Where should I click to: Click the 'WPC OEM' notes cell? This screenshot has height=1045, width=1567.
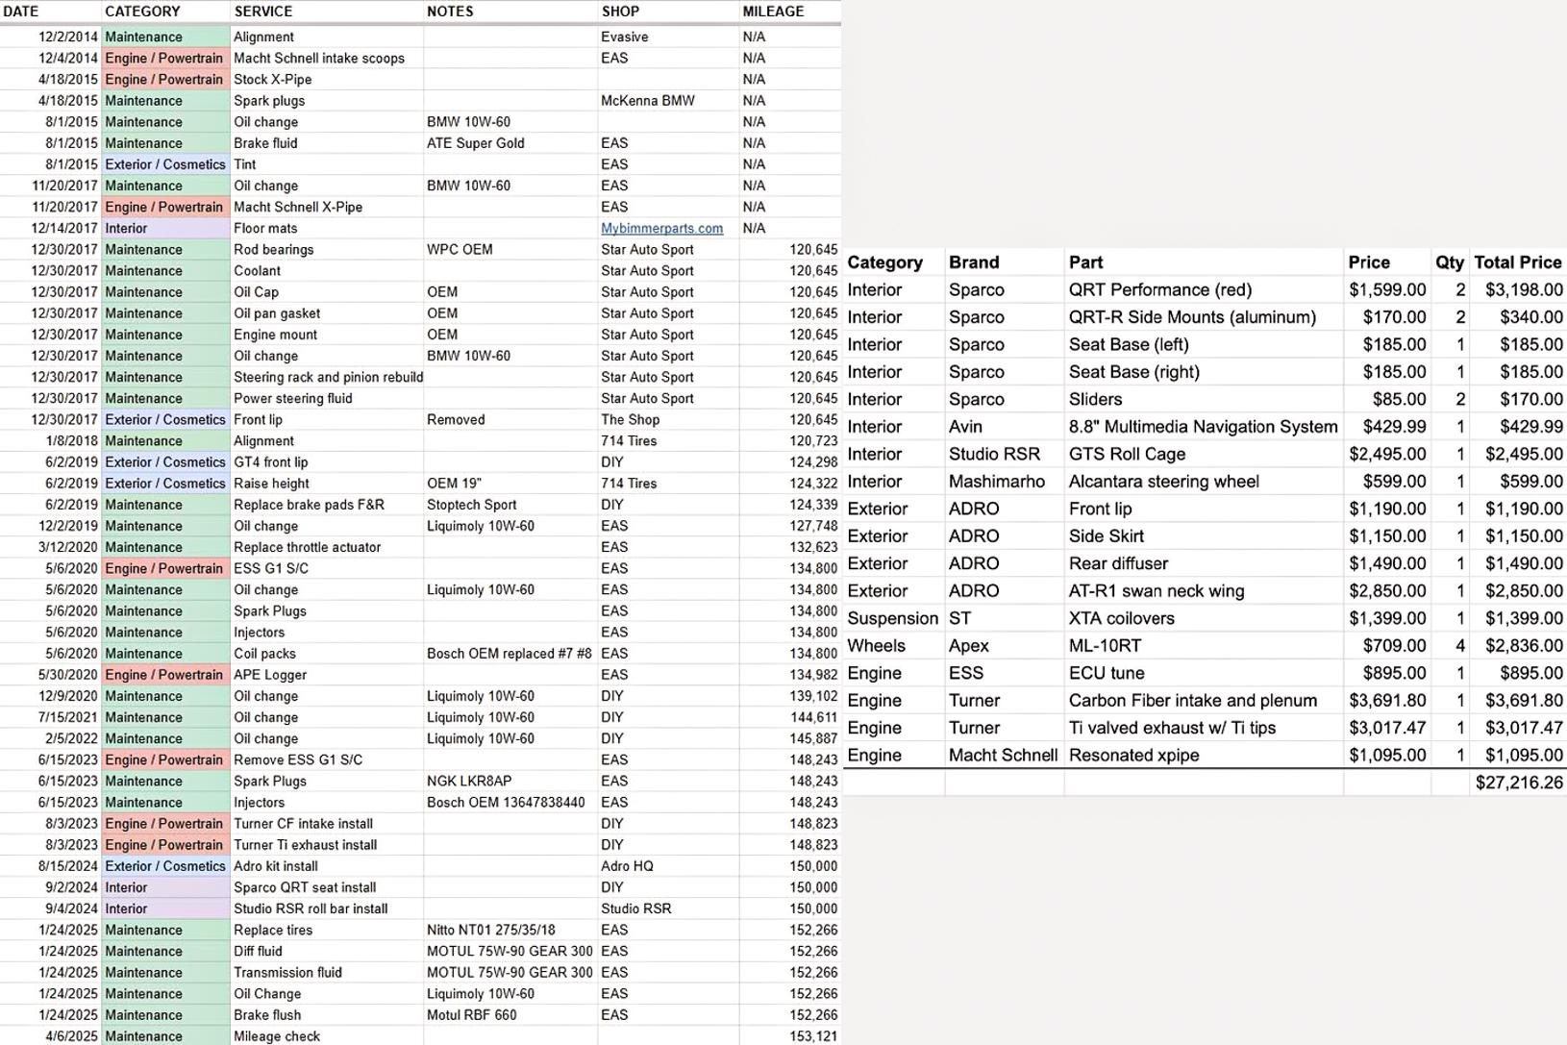pyautogui.click(x=510, y=250)
